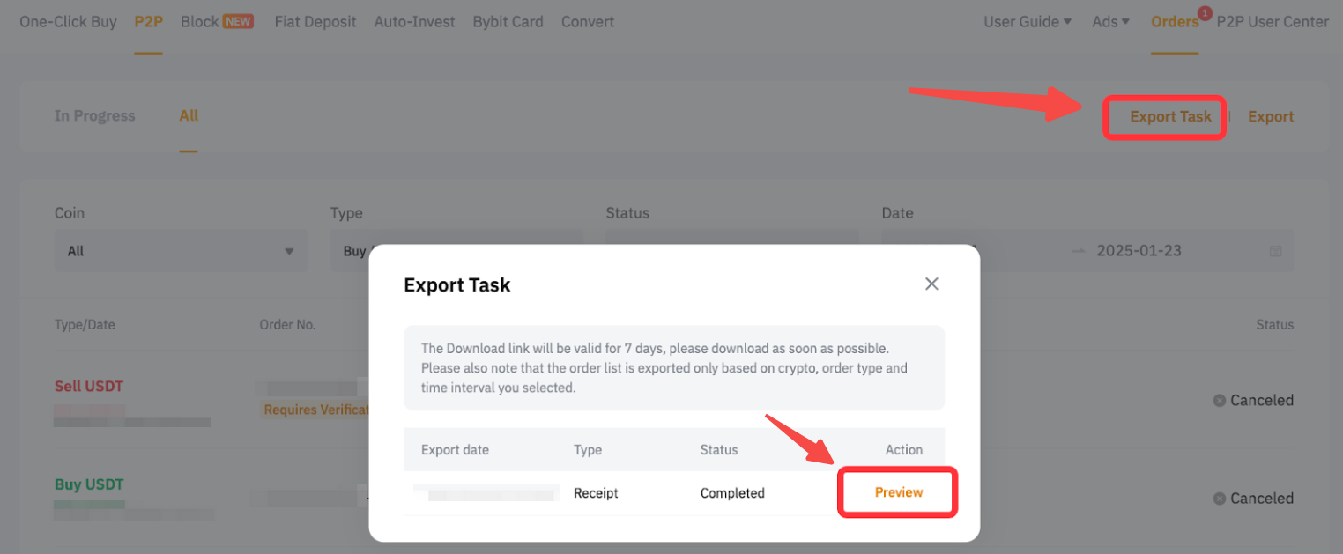The width and height of the screenshot is (1343, 554).
Task: Open the Coin dropdown showing All
Action: (181, 251)
